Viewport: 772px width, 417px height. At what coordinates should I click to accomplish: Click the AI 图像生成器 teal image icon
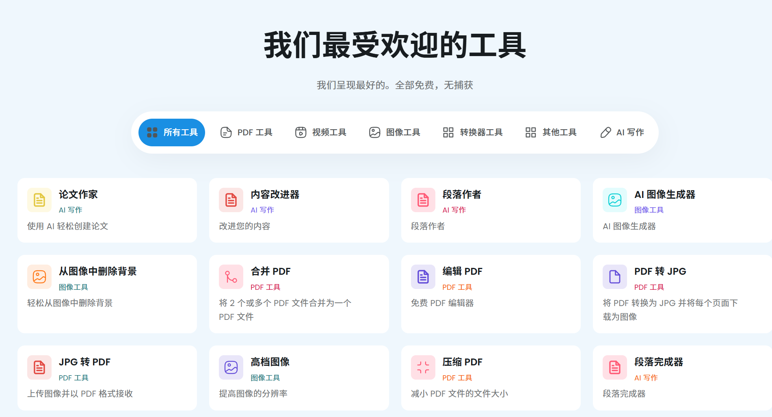point(614,200)
